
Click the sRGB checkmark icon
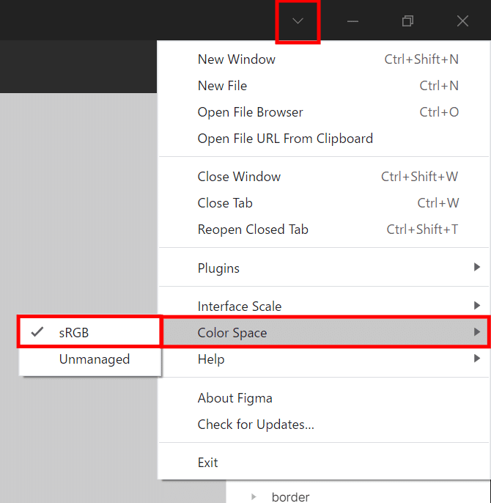(37, 332)
